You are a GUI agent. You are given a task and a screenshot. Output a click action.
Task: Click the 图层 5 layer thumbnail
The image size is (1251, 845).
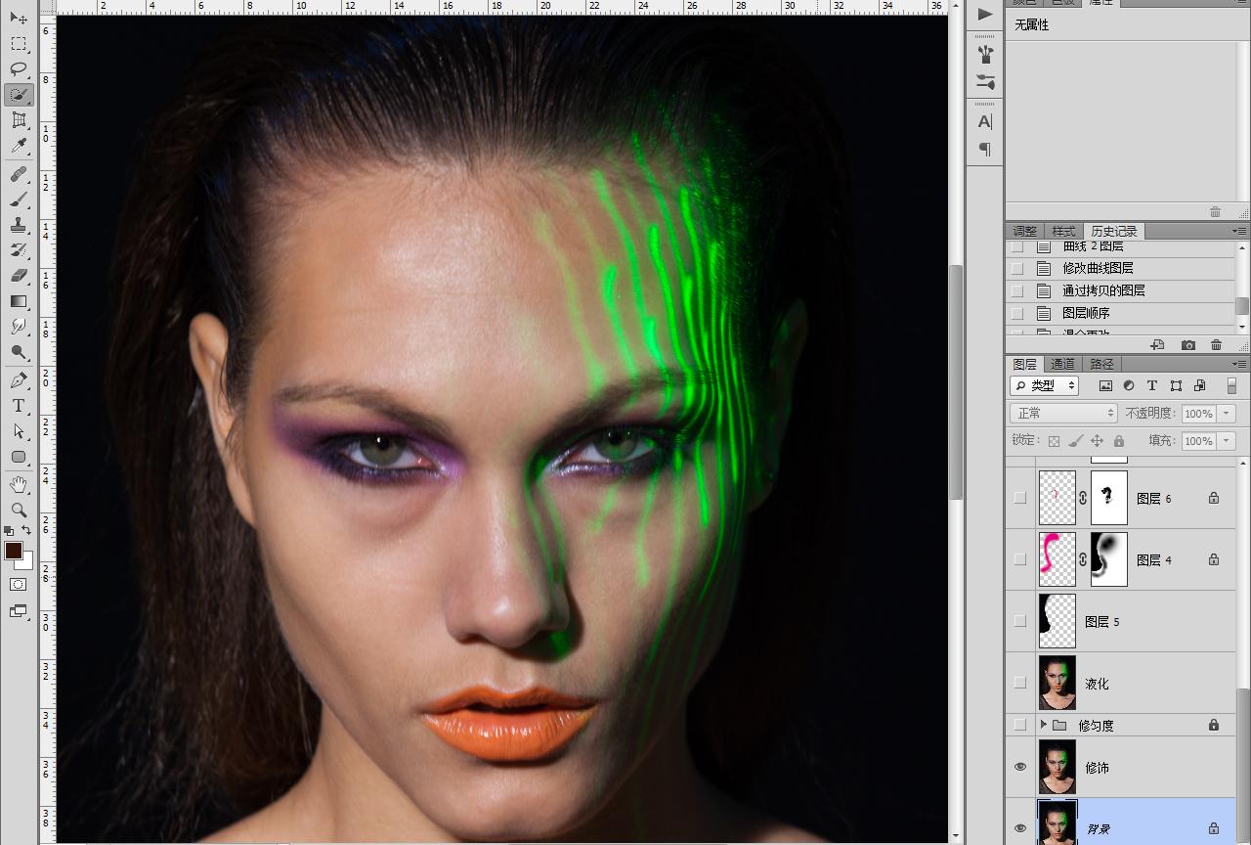[1057, 621]
